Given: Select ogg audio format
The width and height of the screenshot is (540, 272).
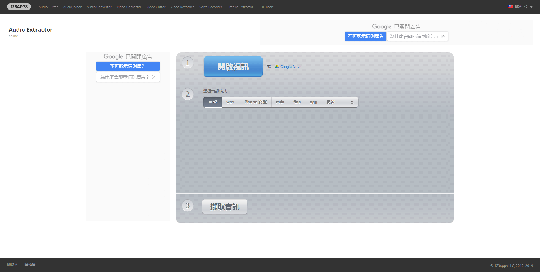Looking at the screenshot, I should 314,102.
